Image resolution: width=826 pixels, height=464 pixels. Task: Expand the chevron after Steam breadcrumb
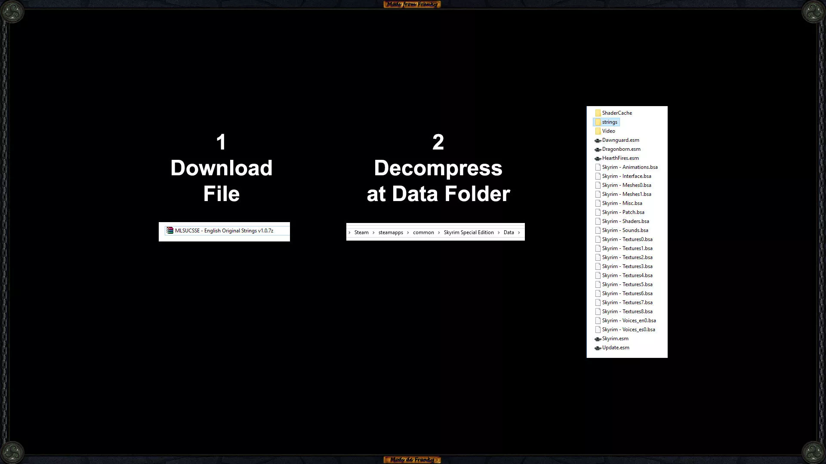373,232
